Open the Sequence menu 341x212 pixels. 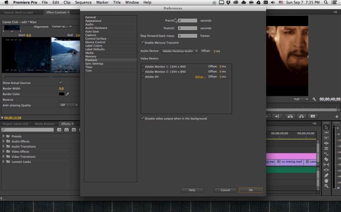point(83,2)
